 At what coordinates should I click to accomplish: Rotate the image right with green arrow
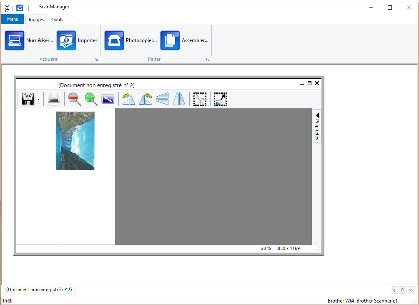tap(128, 99)
